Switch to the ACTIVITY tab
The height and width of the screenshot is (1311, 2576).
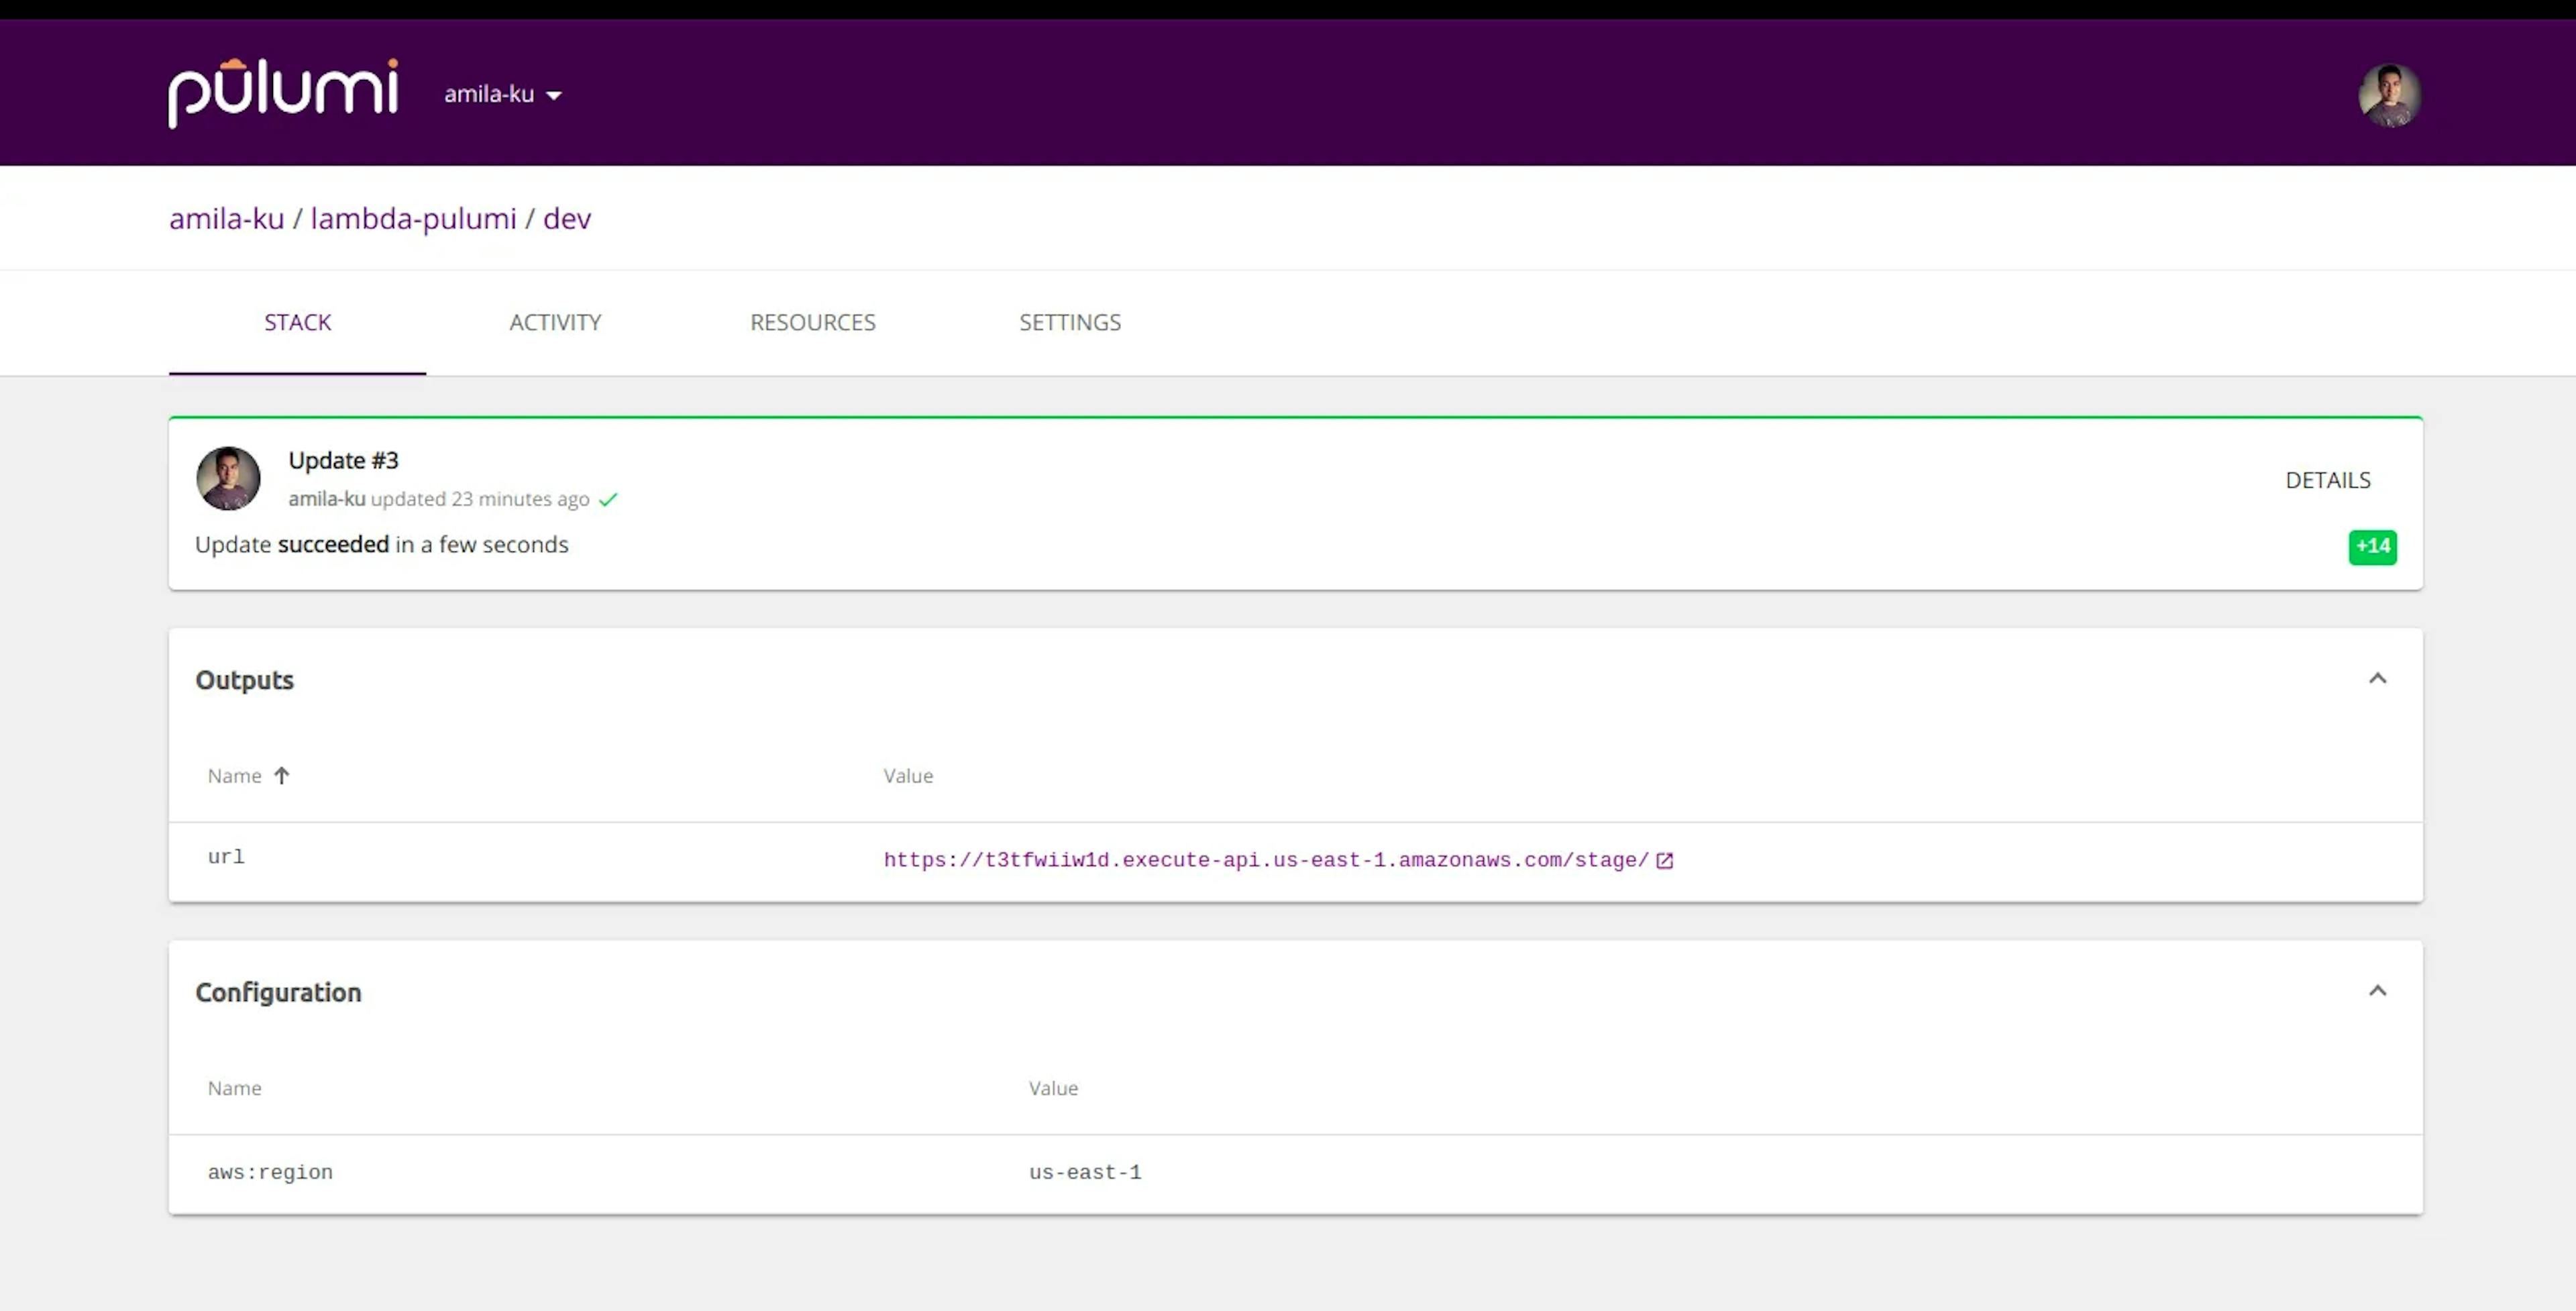(x=555, y=322)
